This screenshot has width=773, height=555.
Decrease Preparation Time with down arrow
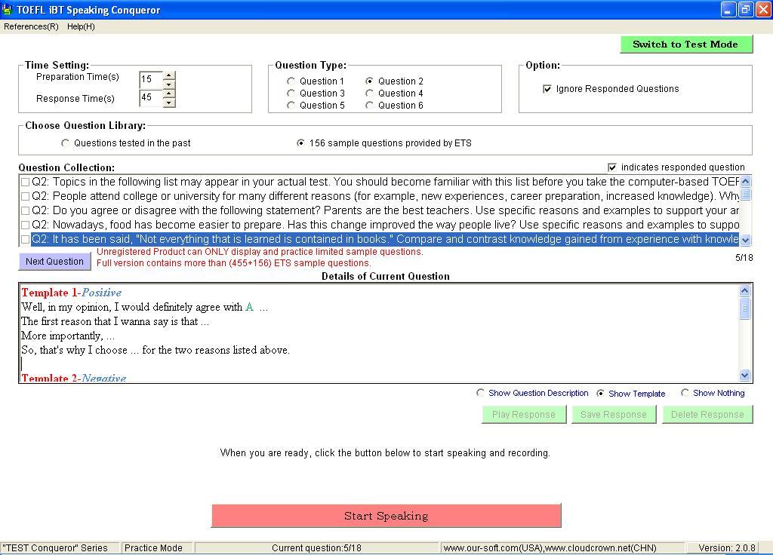[169, 84]
